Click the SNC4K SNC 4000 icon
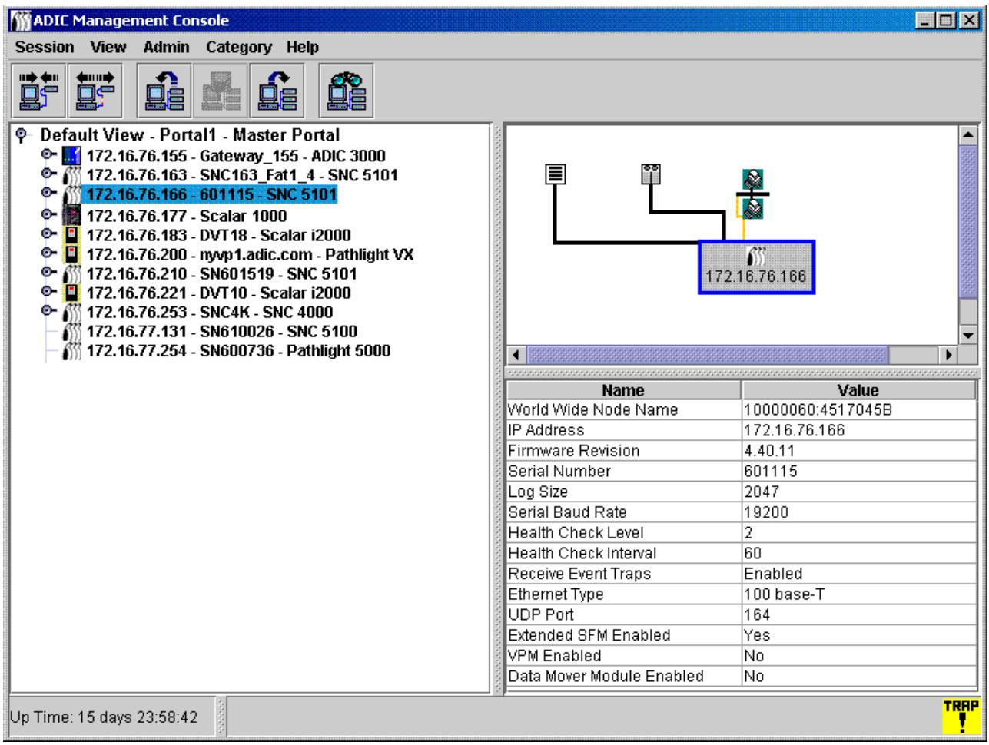Screen dimensions: 989x745 click(x=71, y=312)
